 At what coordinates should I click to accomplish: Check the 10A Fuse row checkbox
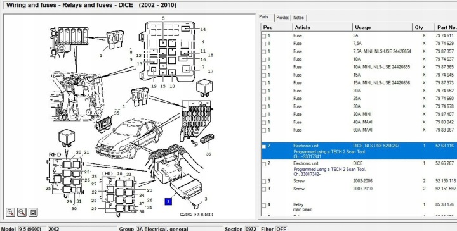264,59
